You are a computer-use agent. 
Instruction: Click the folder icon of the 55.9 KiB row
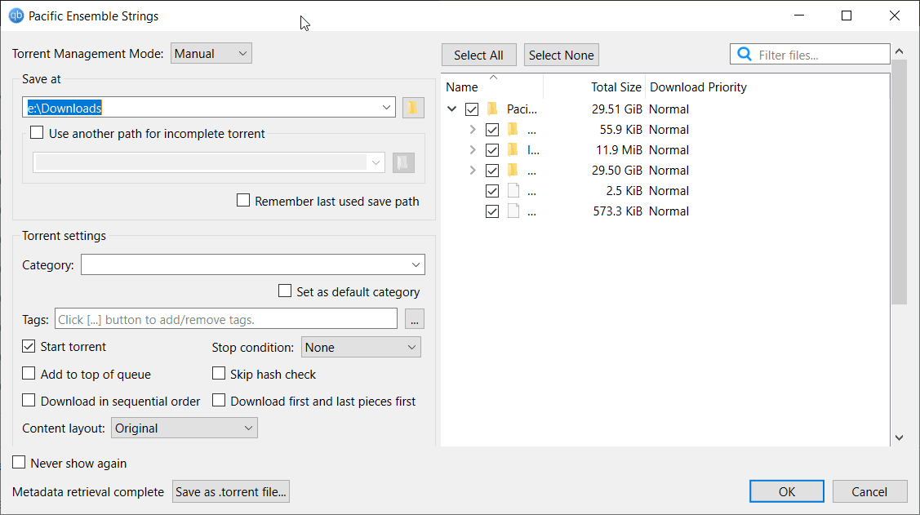pyautogui.click(x=513, y=130)
